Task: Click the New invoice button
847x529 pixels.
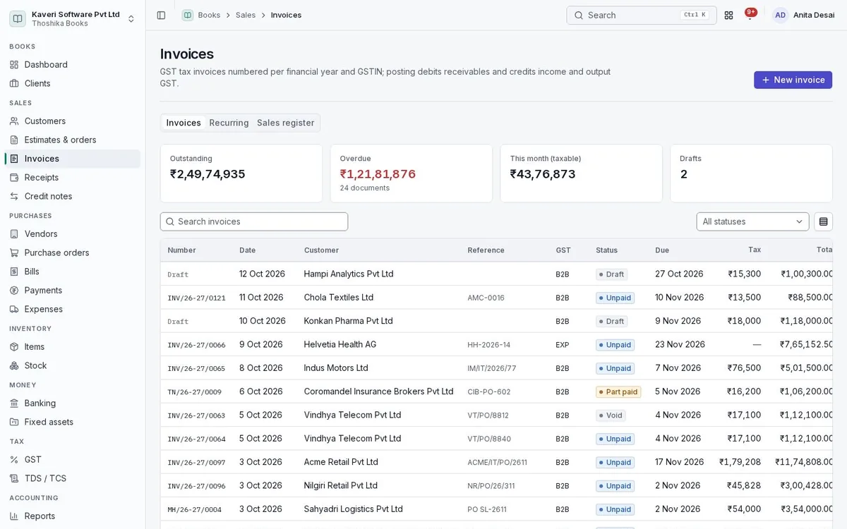Action: (793, 80)
